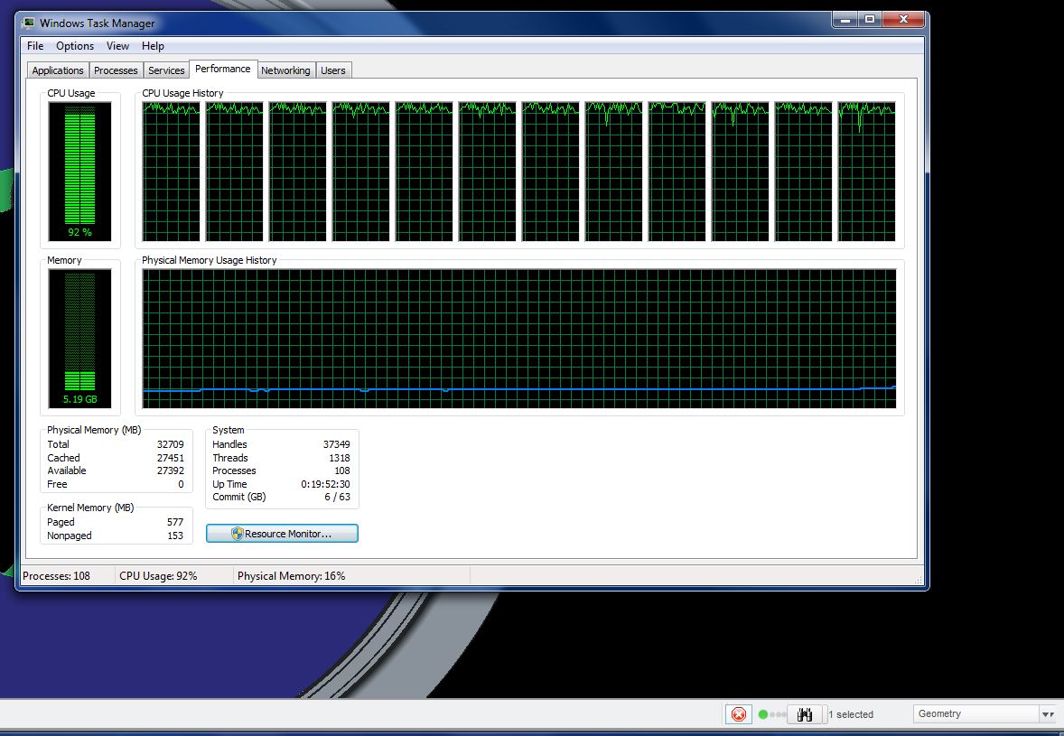Click the first CPU usage history graph
This screenshot has height=736, width=1064.
171,172
